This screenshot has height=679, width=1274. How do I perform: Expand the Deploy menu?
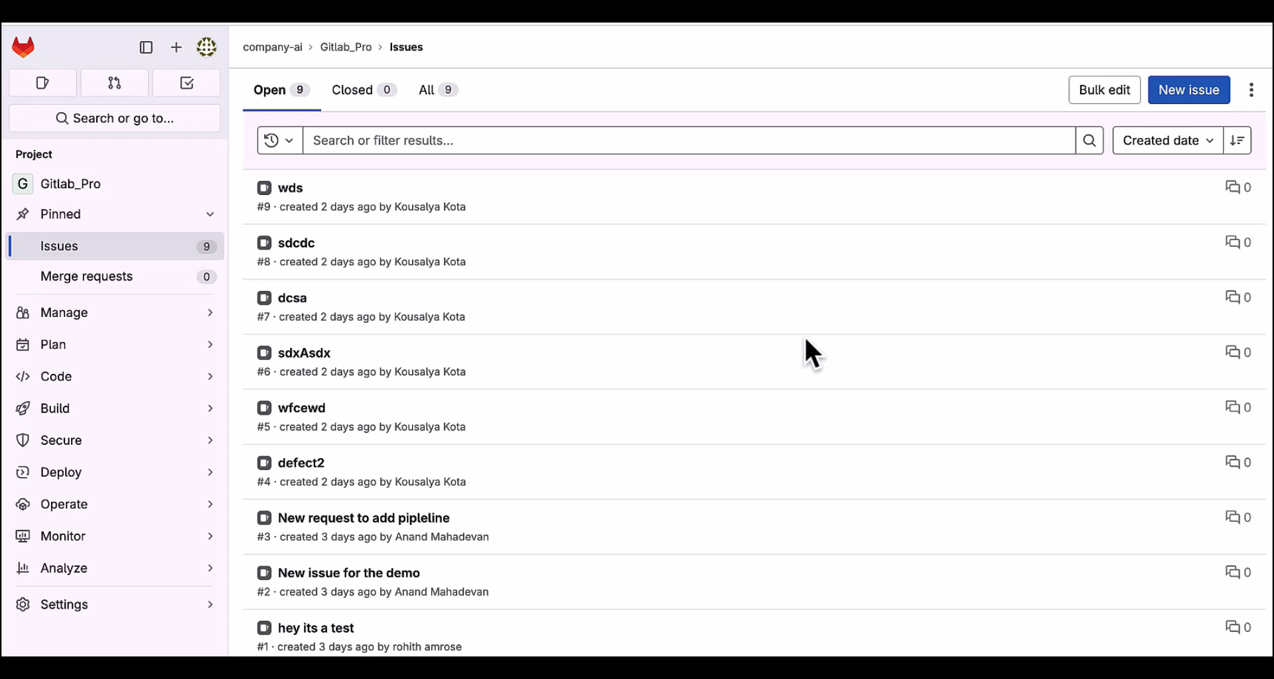coord(114,472)
